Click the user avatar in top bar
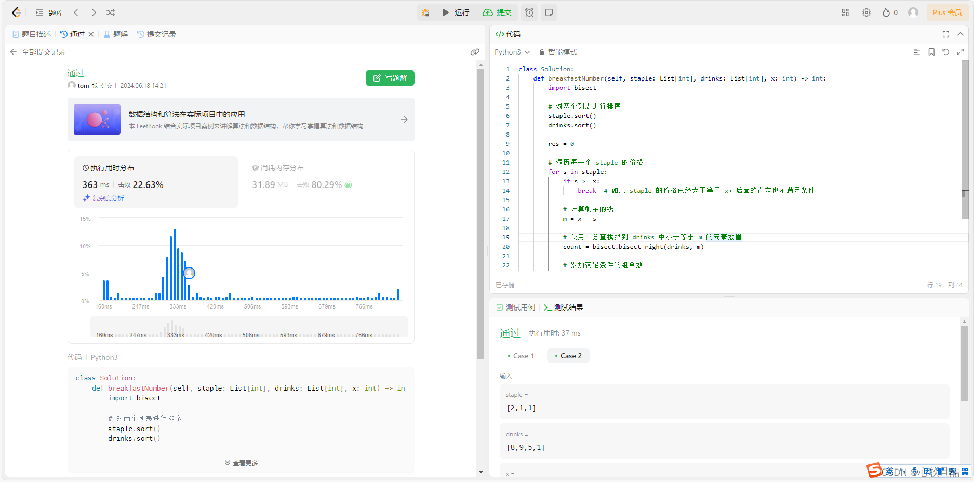The image size is (974, 482). click(913, 12)
